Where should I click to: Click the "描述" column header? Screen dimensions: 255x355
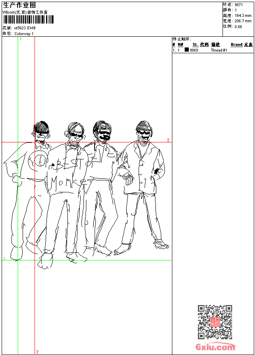coord(216,45)
